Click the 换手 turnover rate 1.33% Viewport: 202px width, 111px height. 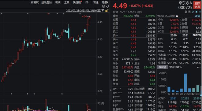click(x=151, y=59)
